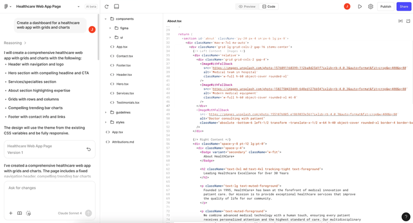Click the refresh/reload icon in the toolbar
This screenshot has height=223, width=413.
coord(107,7)
